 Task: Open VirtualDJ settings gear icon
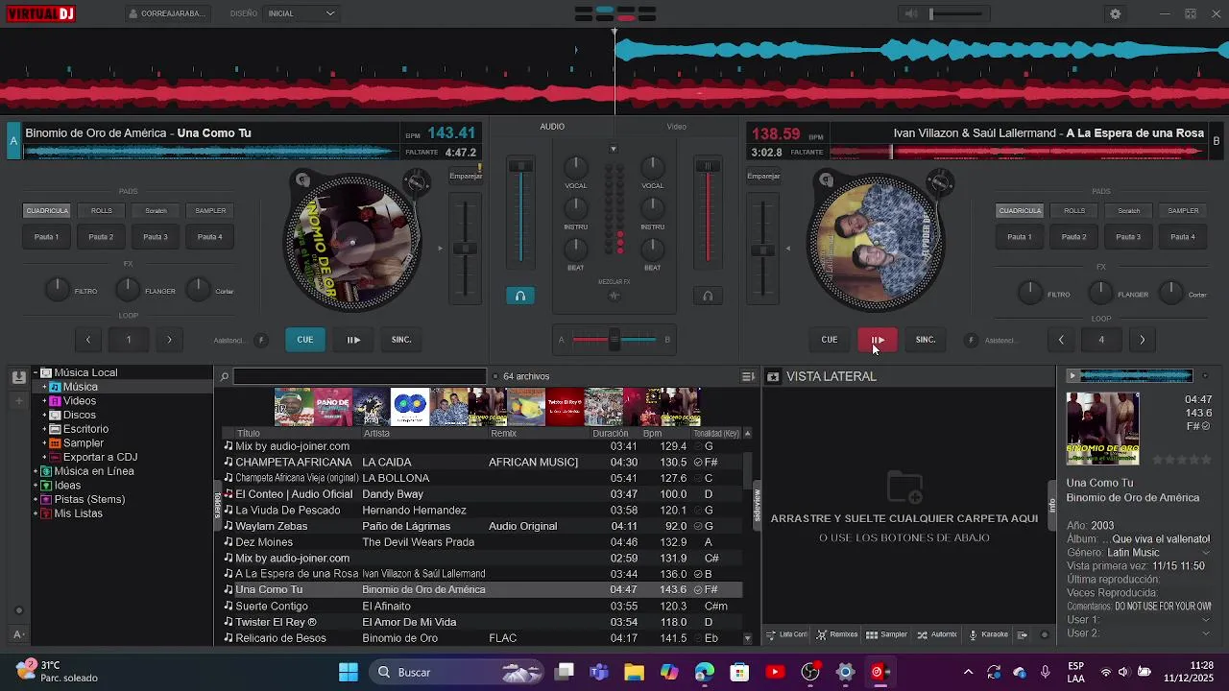tap(1115, 13)
